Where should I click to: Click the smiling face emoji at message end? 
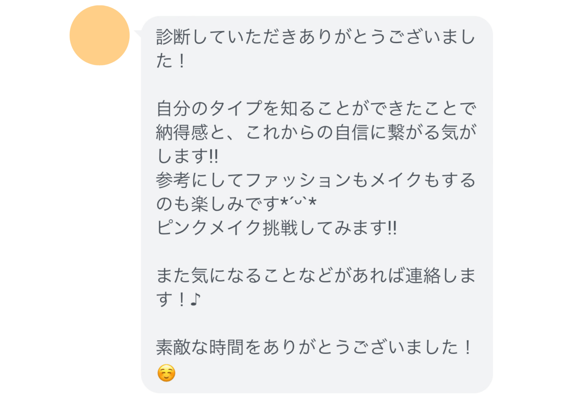[x=166, y=373]
